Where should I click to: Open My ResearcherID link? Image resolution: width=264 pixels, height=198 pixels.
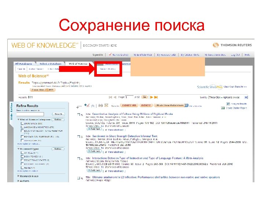(x=166, y=55)
